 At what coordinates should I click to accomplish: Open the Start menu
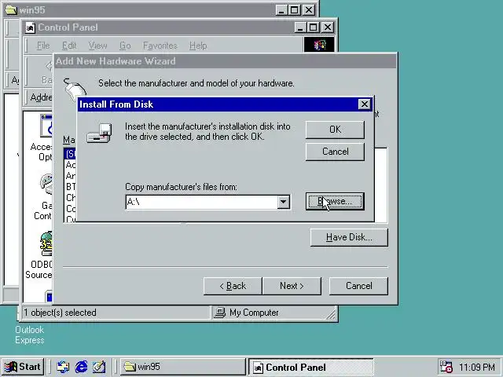pyautogui.click(x=23, y=367)
